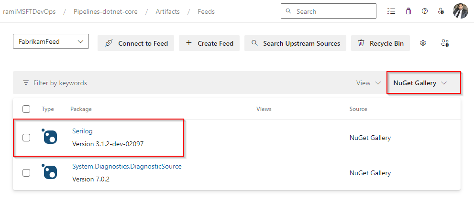The image size is (474, 200).
Task: Click the Source column header
Action: tap(358, 109)
